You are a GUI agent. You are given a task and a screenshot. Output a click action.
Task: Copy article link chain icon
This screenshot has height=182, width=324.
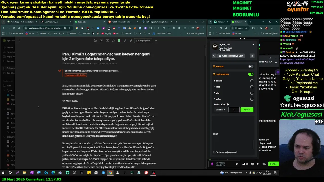coord(131,41)
